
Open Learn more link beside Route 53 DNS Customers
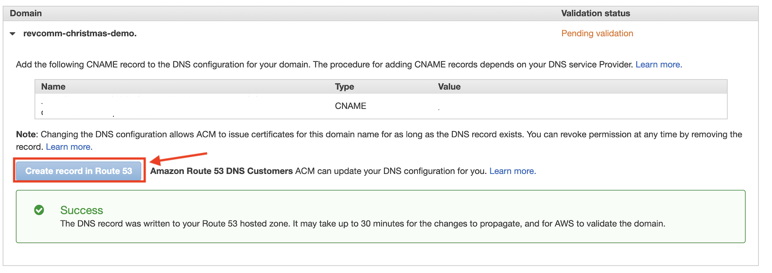pyautogui.click(x=513, y=171)
